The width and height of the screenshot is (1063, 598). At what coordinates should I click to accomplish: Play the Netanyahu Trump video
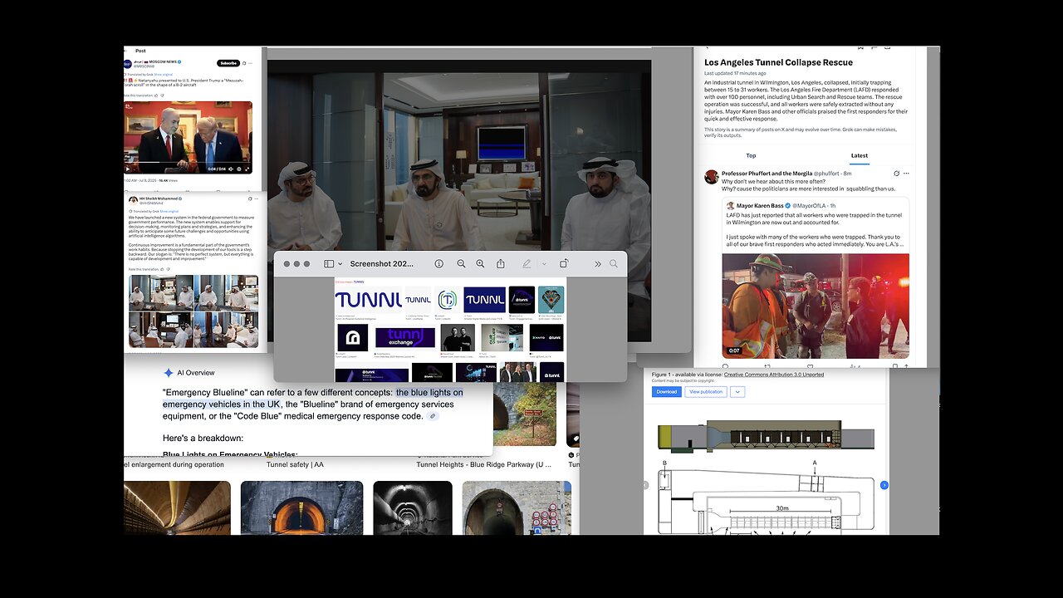pyautogui.click(x=129, y=169)
